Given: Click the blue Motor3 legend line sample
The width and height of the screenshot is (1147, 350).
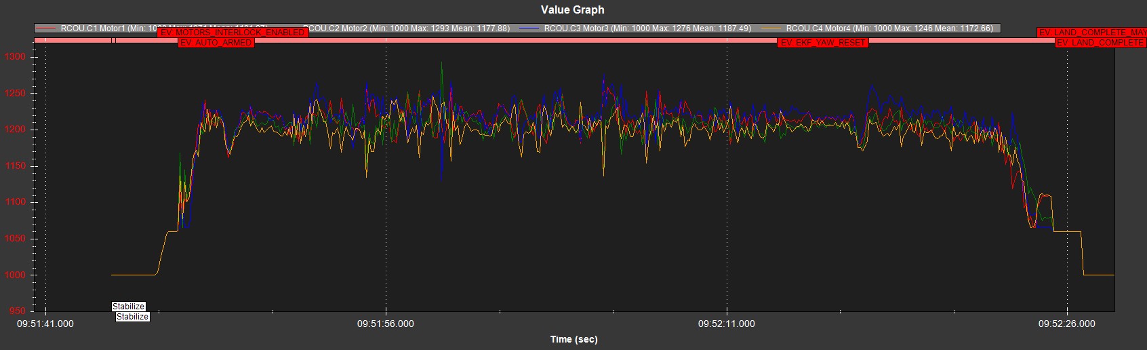Looking at the screenshot, I should point(529,28).
